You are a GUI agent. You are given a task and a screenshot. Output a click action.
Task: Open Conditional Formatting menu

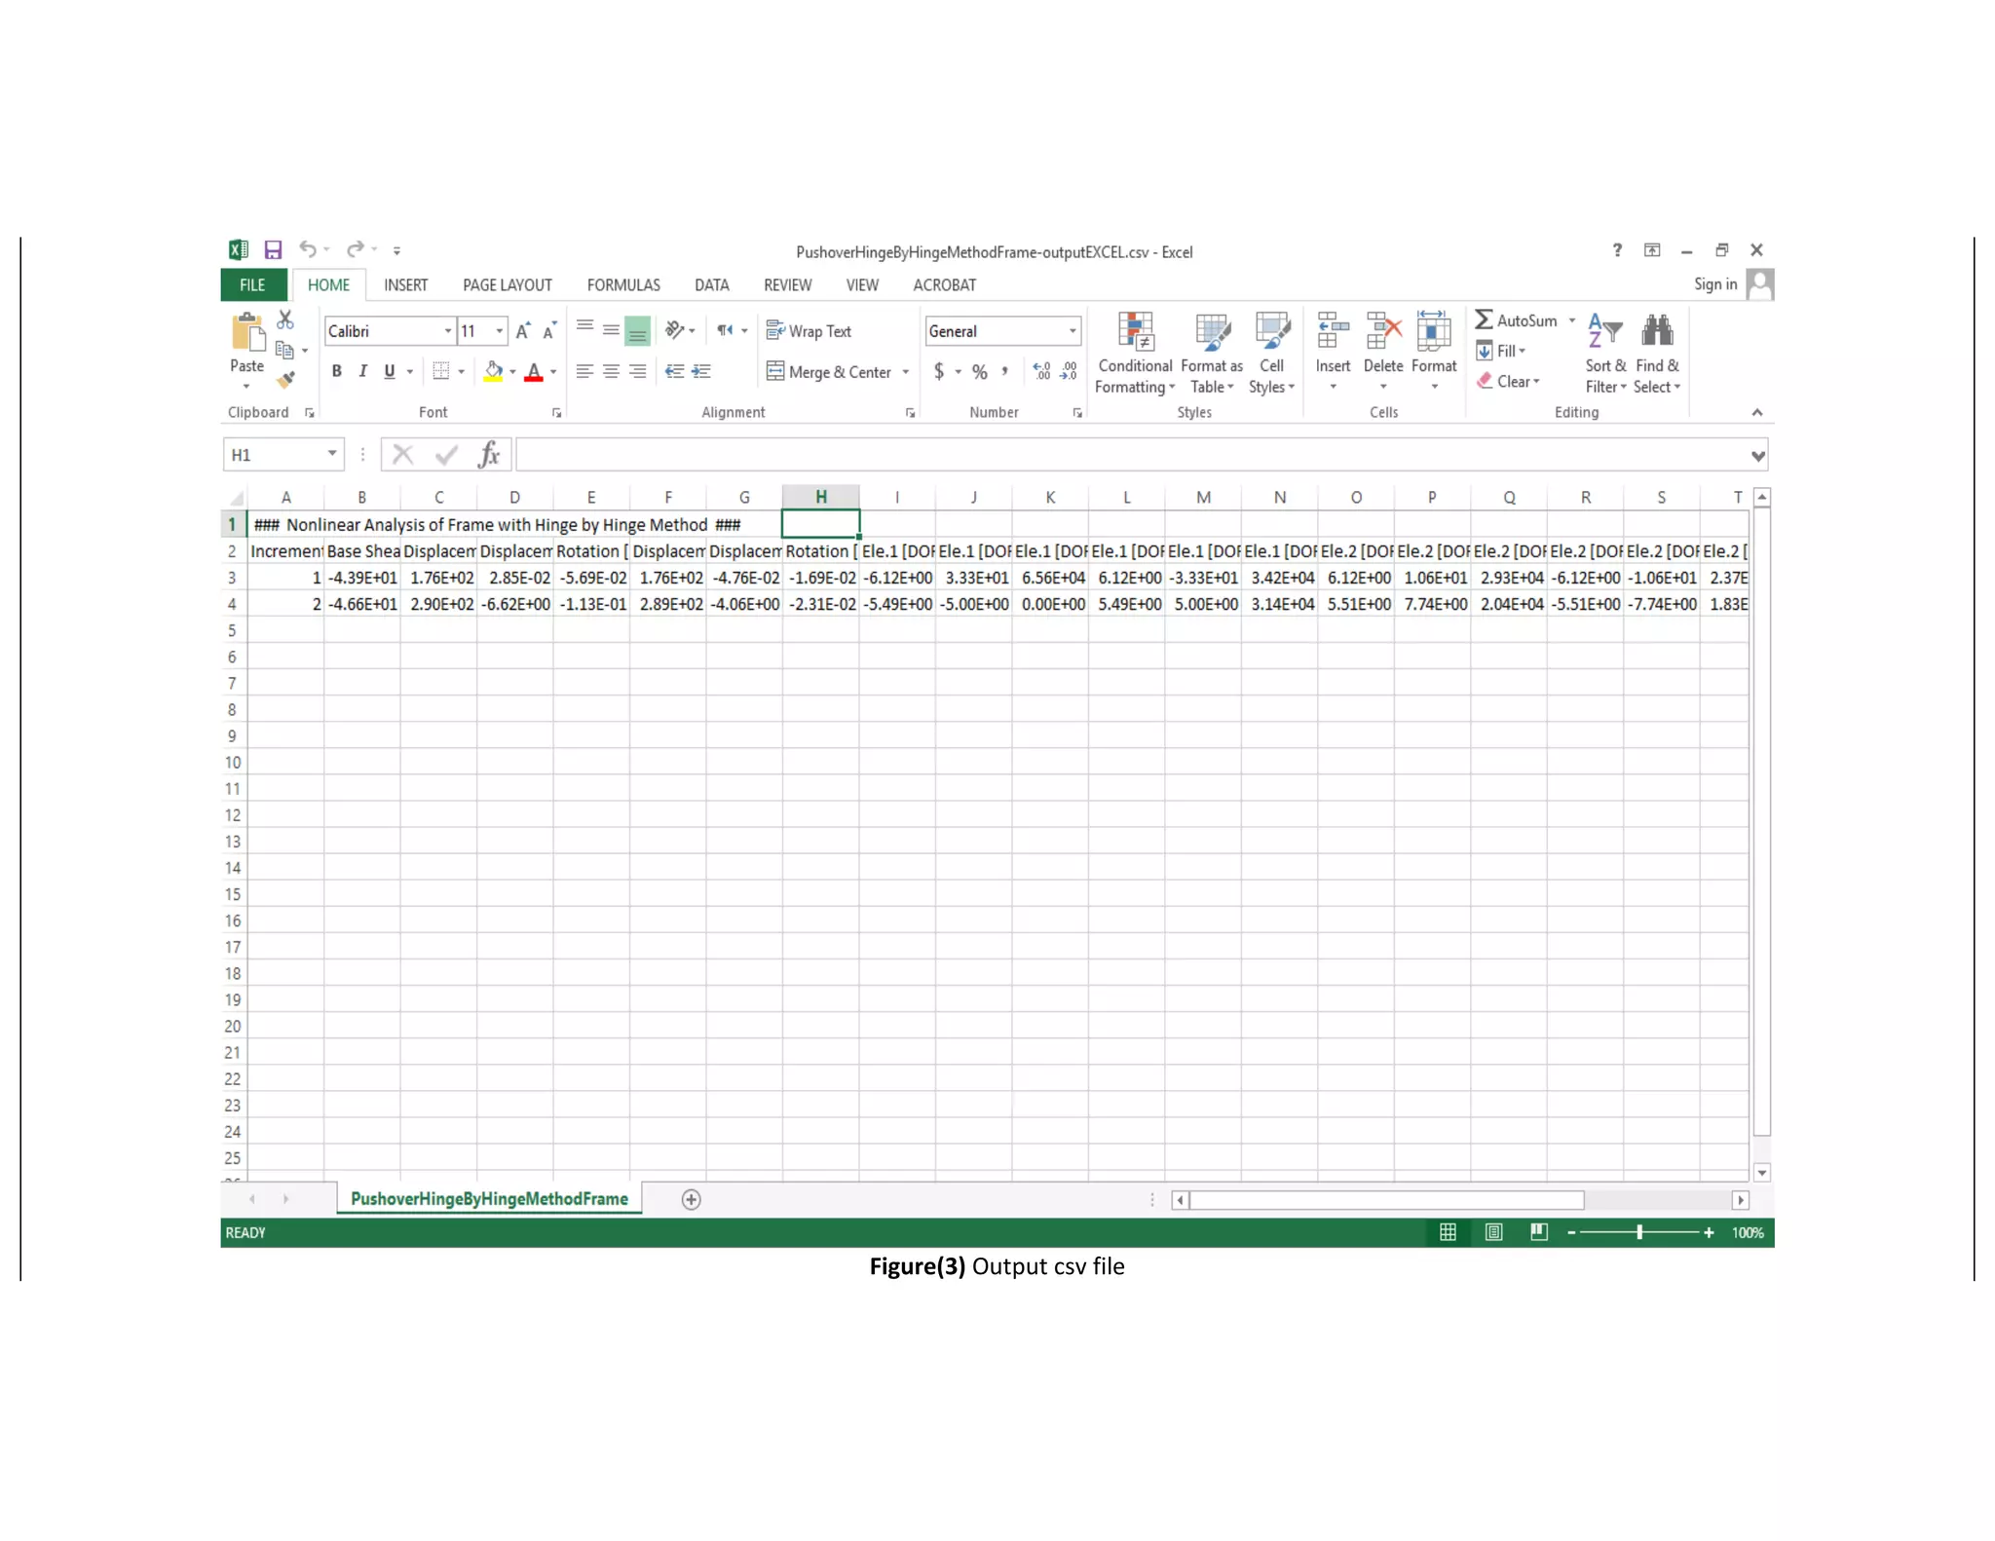click(x=1135, y=353)
